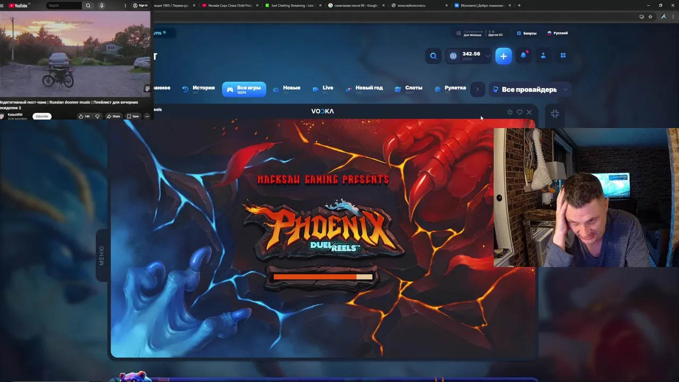Click the YouTube video player

[x=75, y=54]
